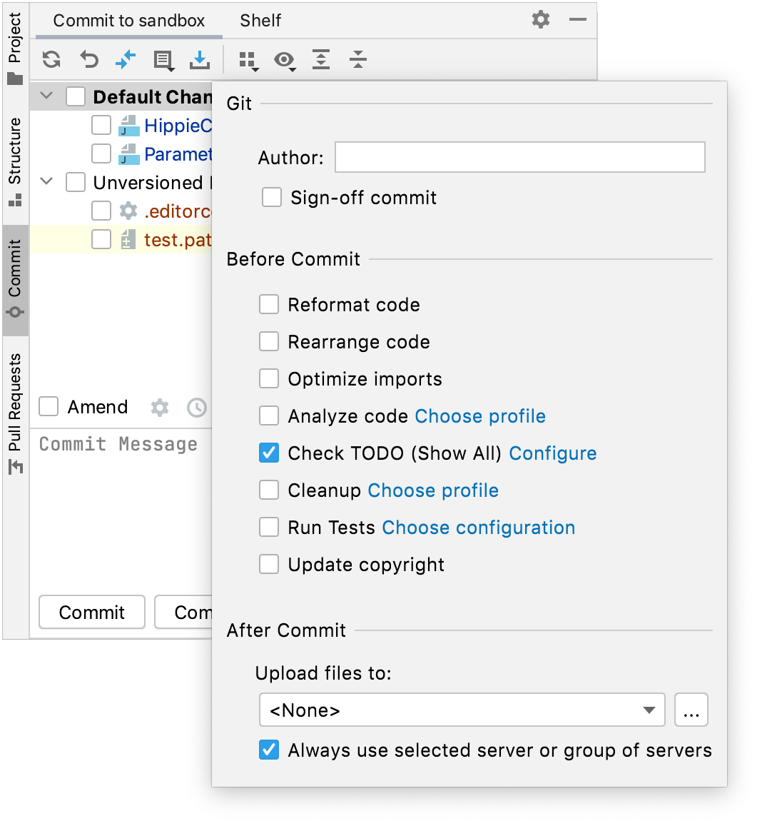Open the Changelists icon menu
The image size is (782, 831).
pyautogui.click(x=163, y=61)
